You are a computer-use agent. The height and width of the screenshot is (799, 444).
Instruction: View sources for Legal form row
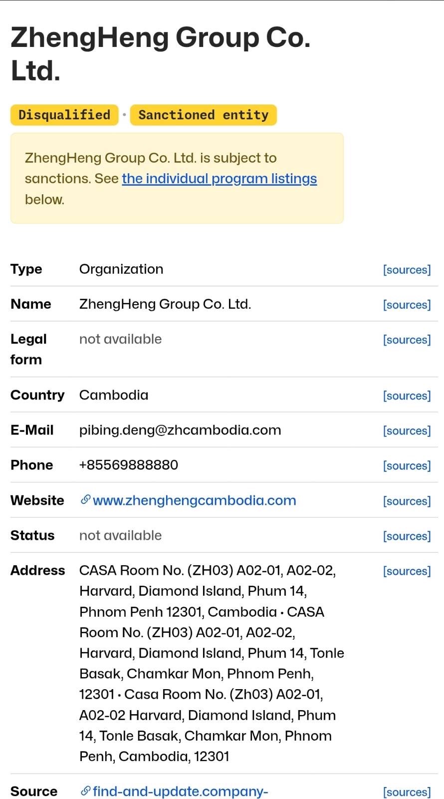pyautogui.click(x=407, y=340)
